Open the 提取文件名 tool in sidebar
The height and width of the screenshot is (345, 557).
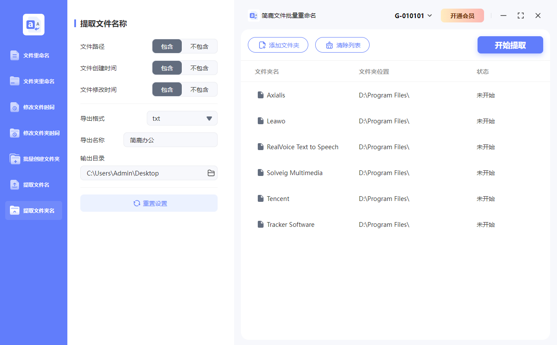click(33, 185)
